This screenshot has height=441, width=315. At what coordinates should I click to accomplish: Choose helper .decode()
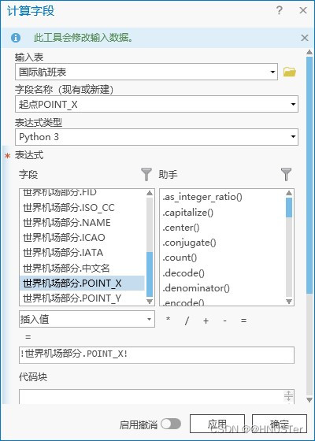(183, 273)
